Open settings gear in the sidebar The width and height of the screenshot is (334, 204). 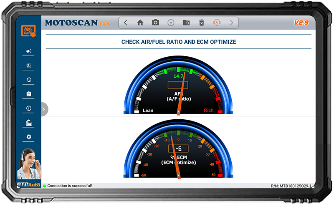[x=29, y=137]
